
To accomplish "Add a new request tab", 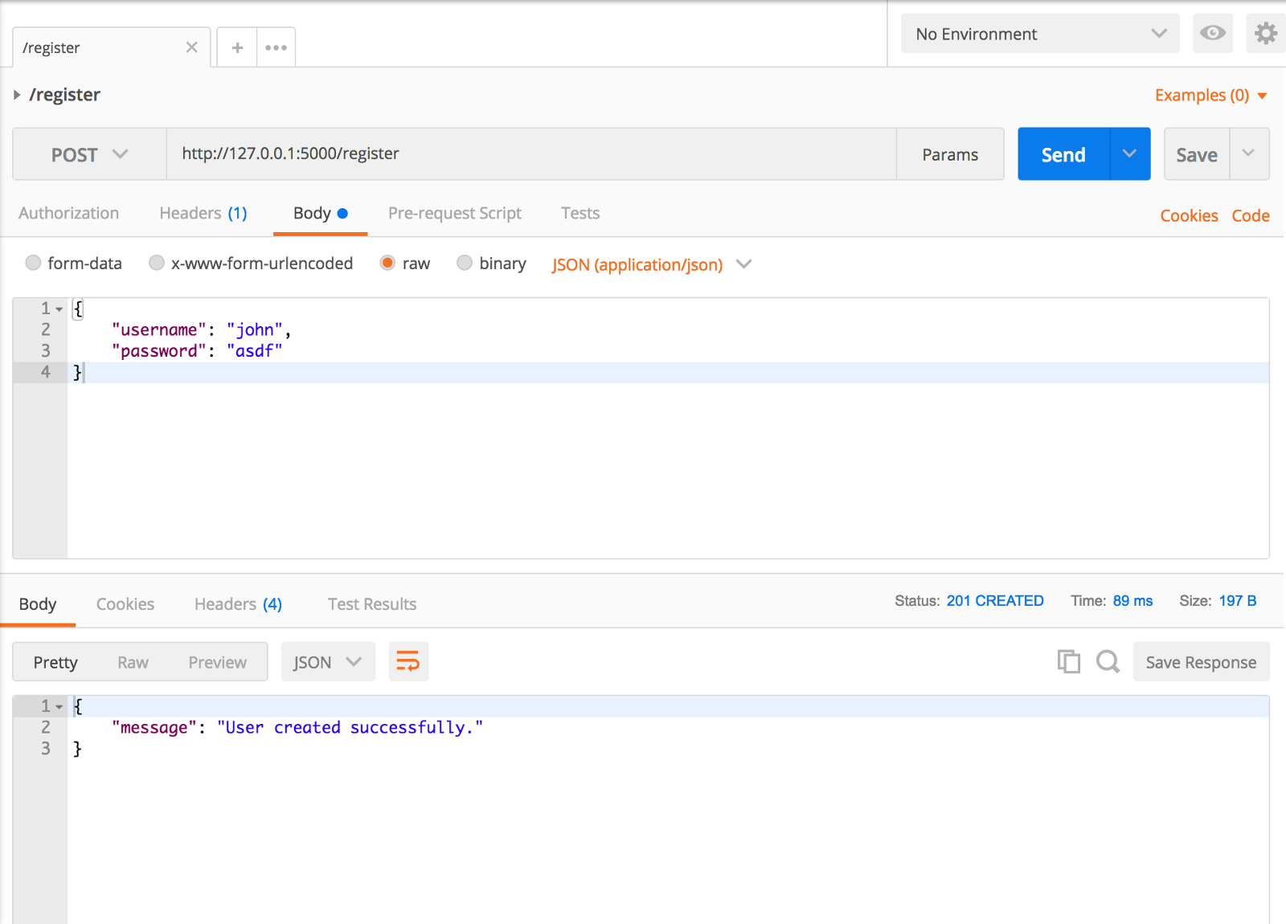I will [x=237, y=47].
